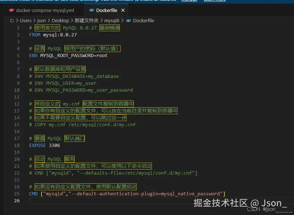Click line number 26 in the gutter
294x215 pixels.
[17, 201]
